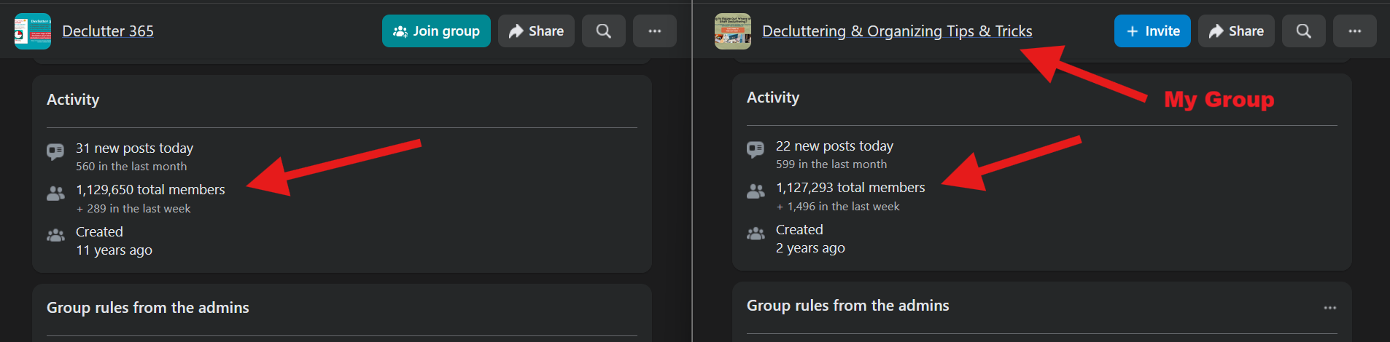Open the Declutter 365 group title
The image size is (1390, 342).
108,31
